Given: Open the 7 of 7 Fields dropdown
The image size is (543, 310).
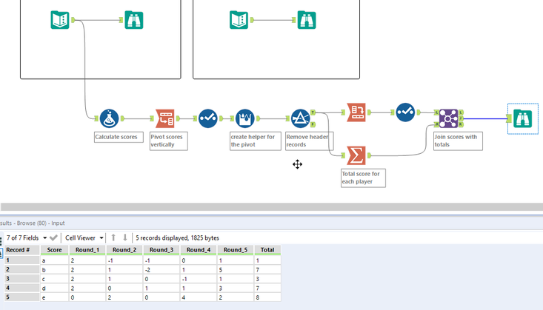Looking at the screenshot, I should pos(27,237).
